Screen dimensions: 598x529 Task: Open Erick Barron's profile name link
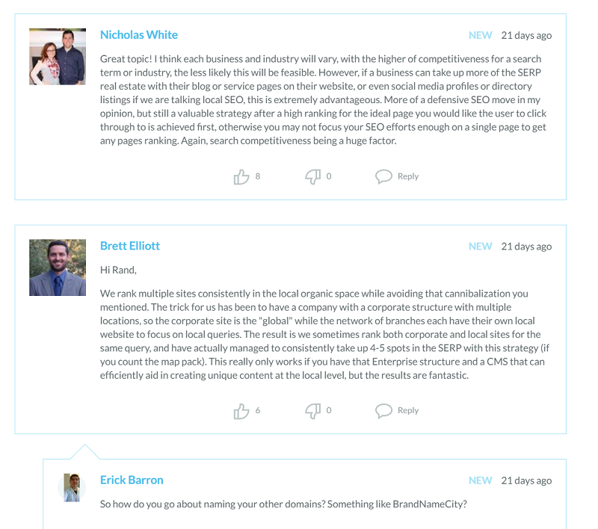pos(132,480)
